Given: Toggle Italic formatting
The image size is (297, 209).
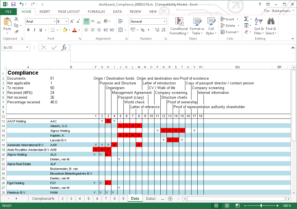Looking at the screenshot, I should pos(34,30).
